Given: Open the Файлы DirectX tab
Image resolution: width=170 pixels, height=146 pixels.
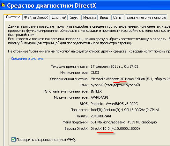Looking at the screenshot, I should coord(36,17).
